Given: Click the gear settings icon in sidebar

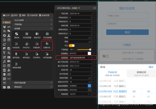Looking at the screenshot, I should 5,35.
